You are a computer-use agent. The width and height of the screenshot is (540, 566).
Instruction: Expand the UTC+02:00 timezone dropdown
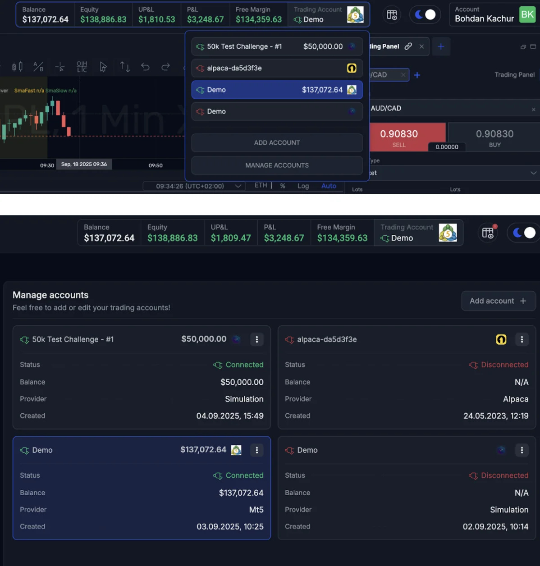pyautogui.click(x=238, y=186)
